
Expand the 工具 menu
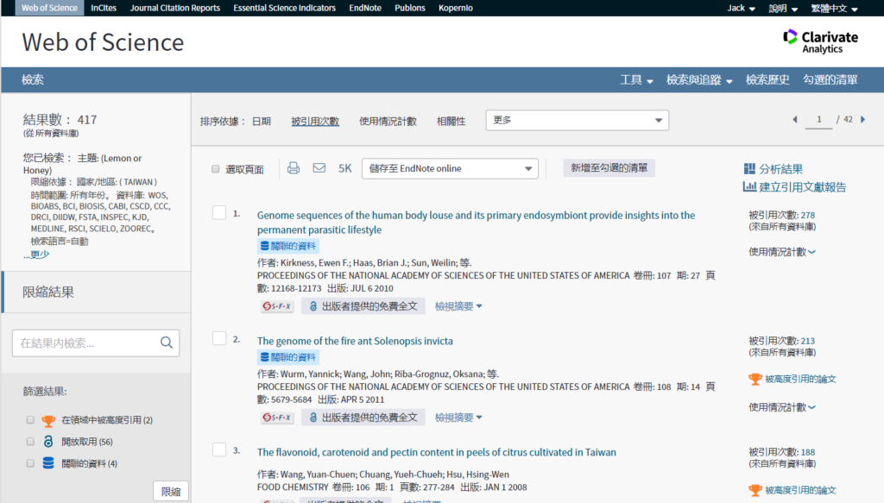click(x=636, y=80)
